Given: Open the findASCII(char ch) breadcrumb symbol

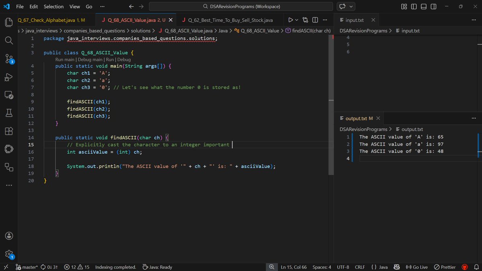Looking at the screenshot, I should point(308,31).
